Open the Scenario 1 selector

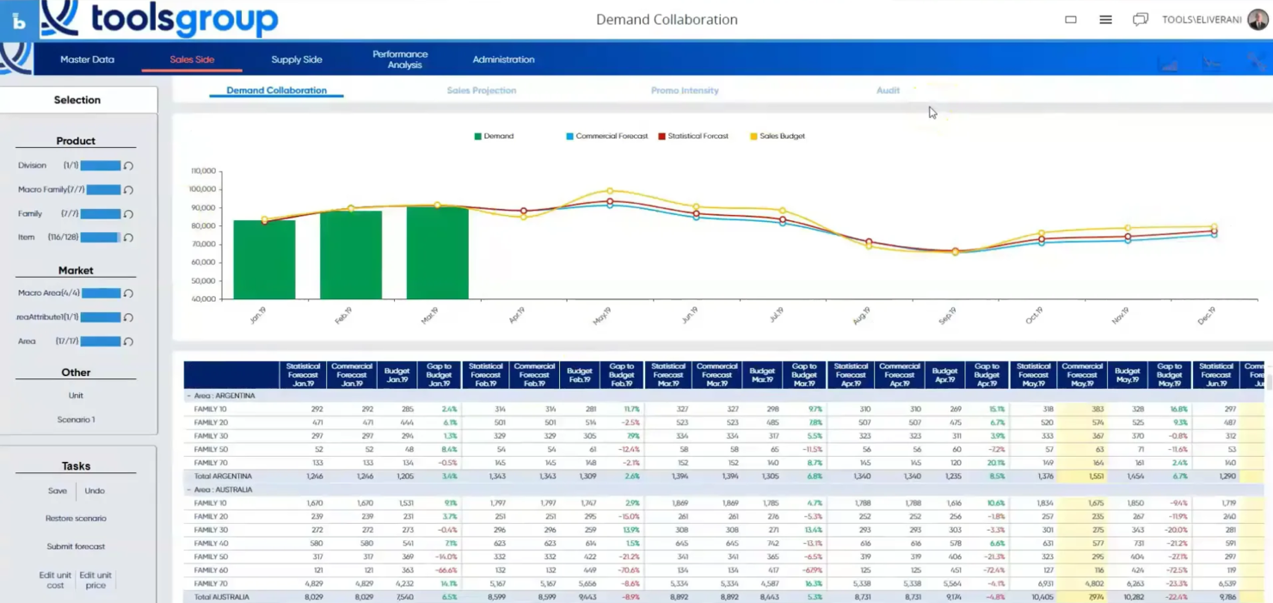pos(76,420)
